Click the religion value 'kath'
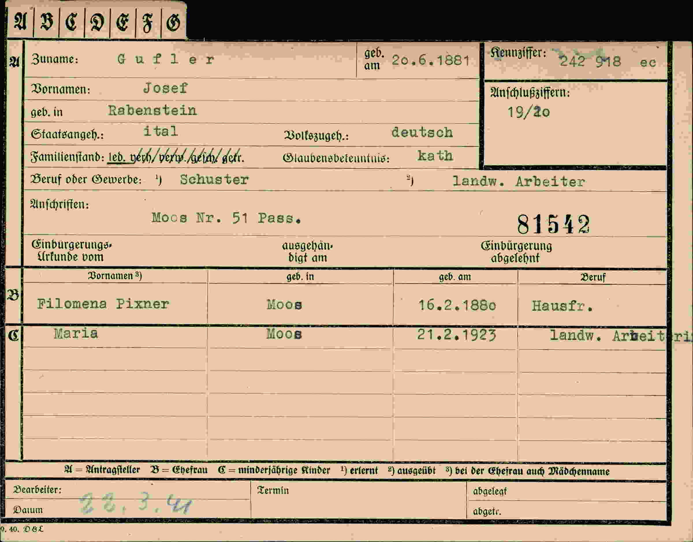This screenshot has height=542, width=693. [x=435, y=156]
